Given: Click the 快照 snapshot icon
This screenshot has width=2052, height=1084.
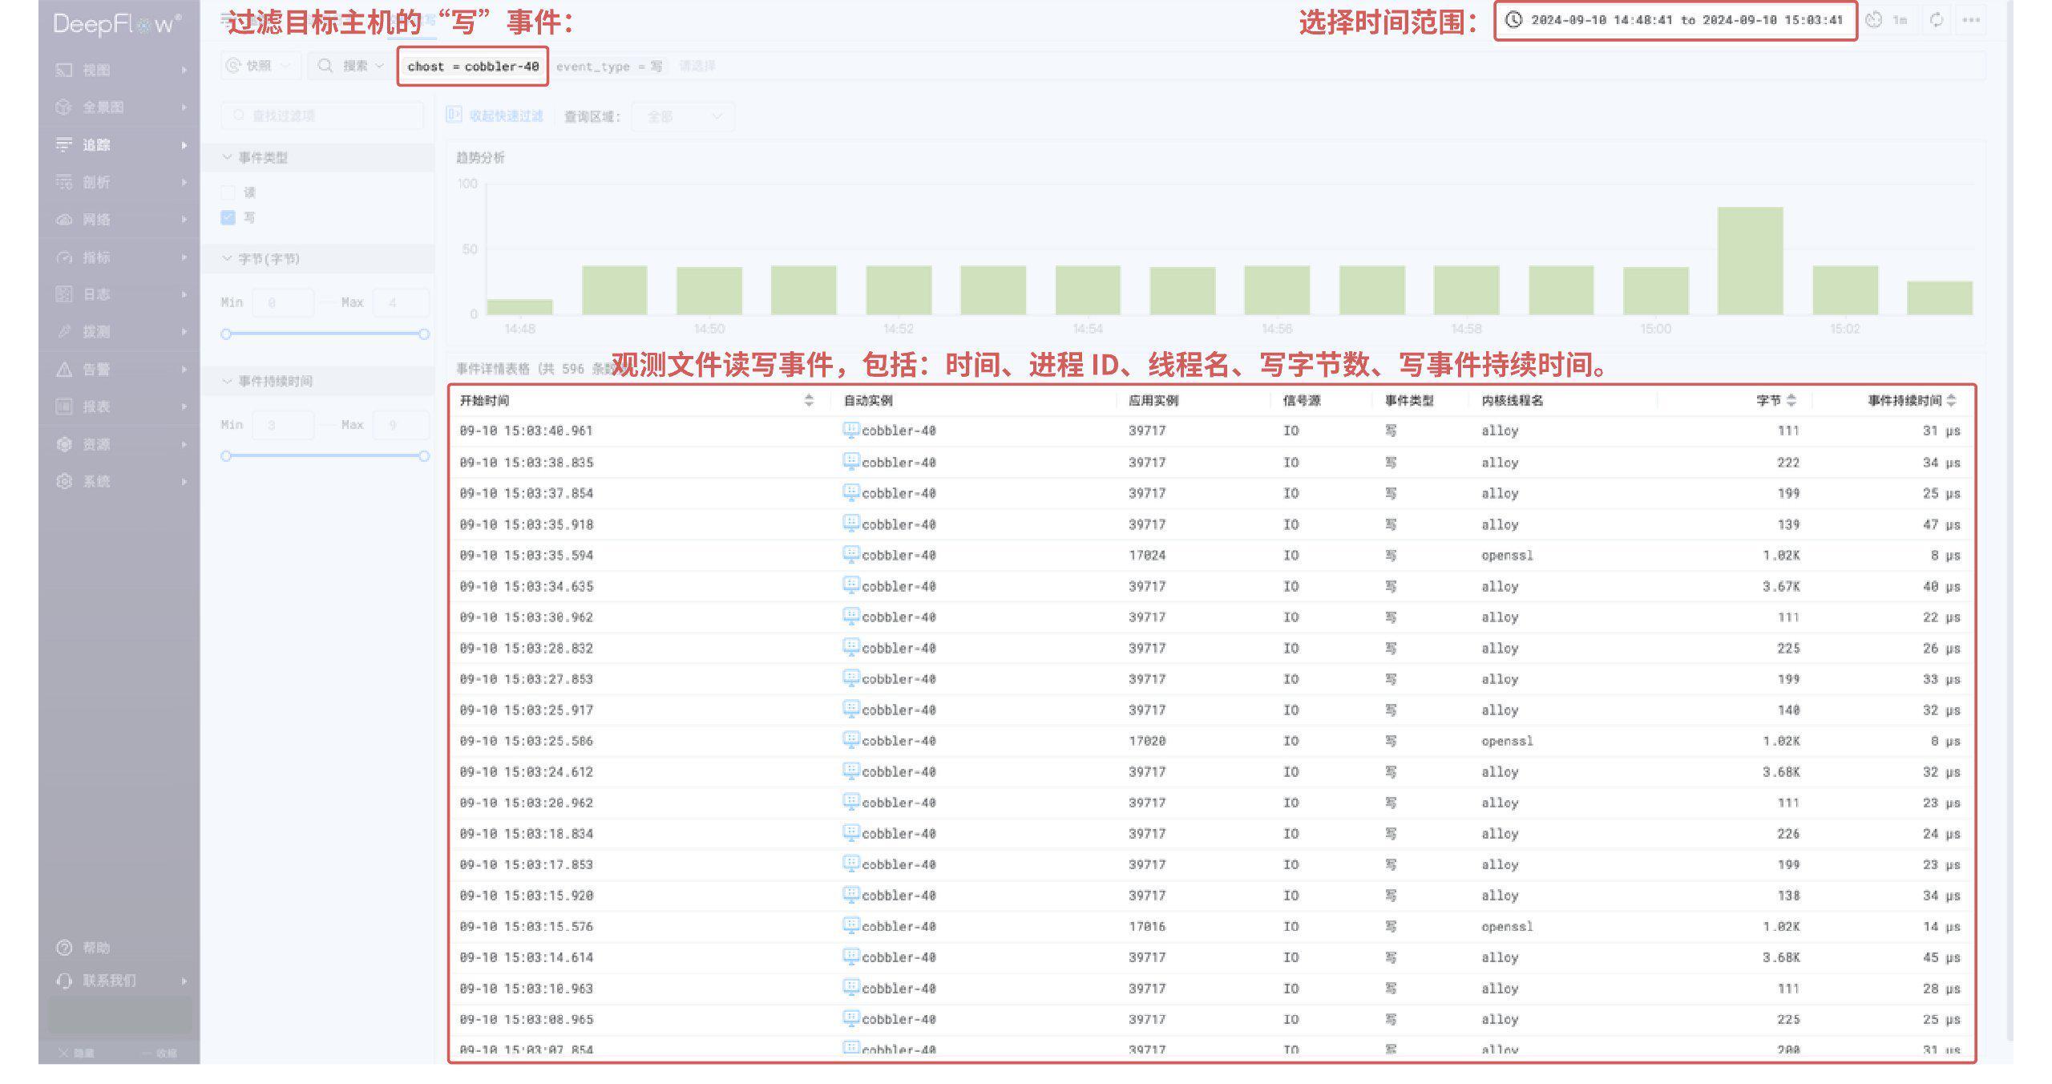Looking at the screenshot, I should coord(233,66).
